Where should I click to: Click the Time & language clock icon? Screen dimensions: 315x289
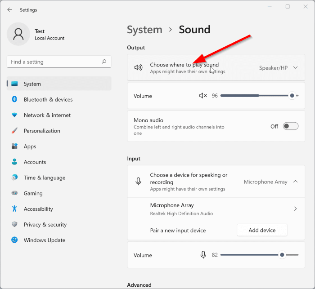14,178
